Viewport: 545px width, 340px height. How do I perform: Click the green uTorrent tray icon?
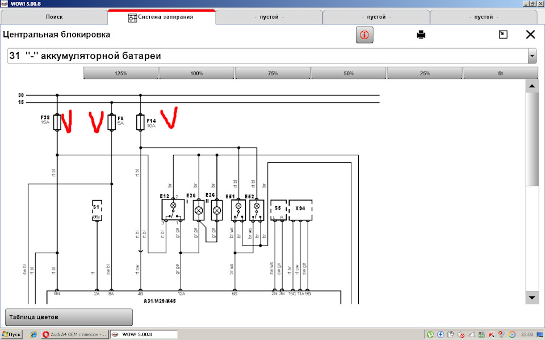click(431, 334)
